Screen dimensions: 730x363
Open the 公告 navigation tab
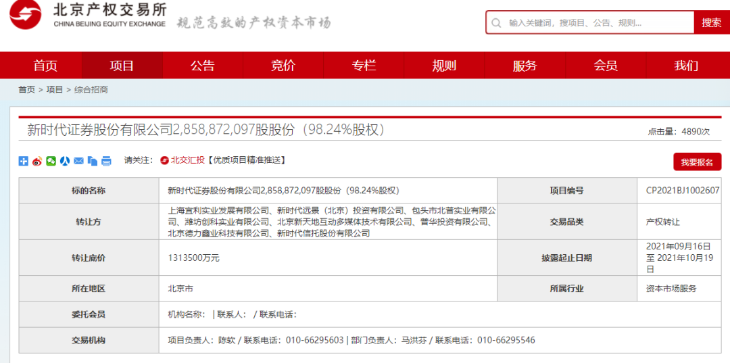tap(202, 66)
